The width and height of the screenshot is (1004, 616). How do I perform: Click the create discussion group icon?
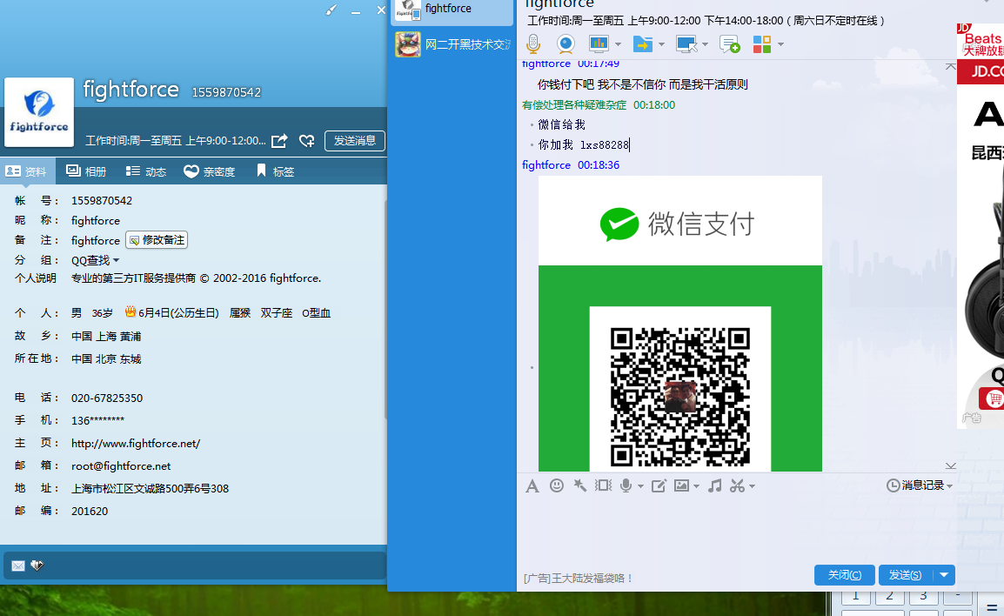point(730,44)
